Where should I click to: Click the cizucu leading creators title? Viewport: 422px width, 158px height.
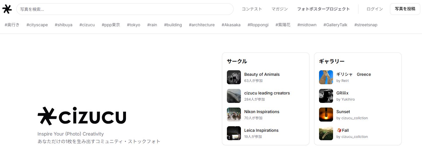[x=267, y=93]
